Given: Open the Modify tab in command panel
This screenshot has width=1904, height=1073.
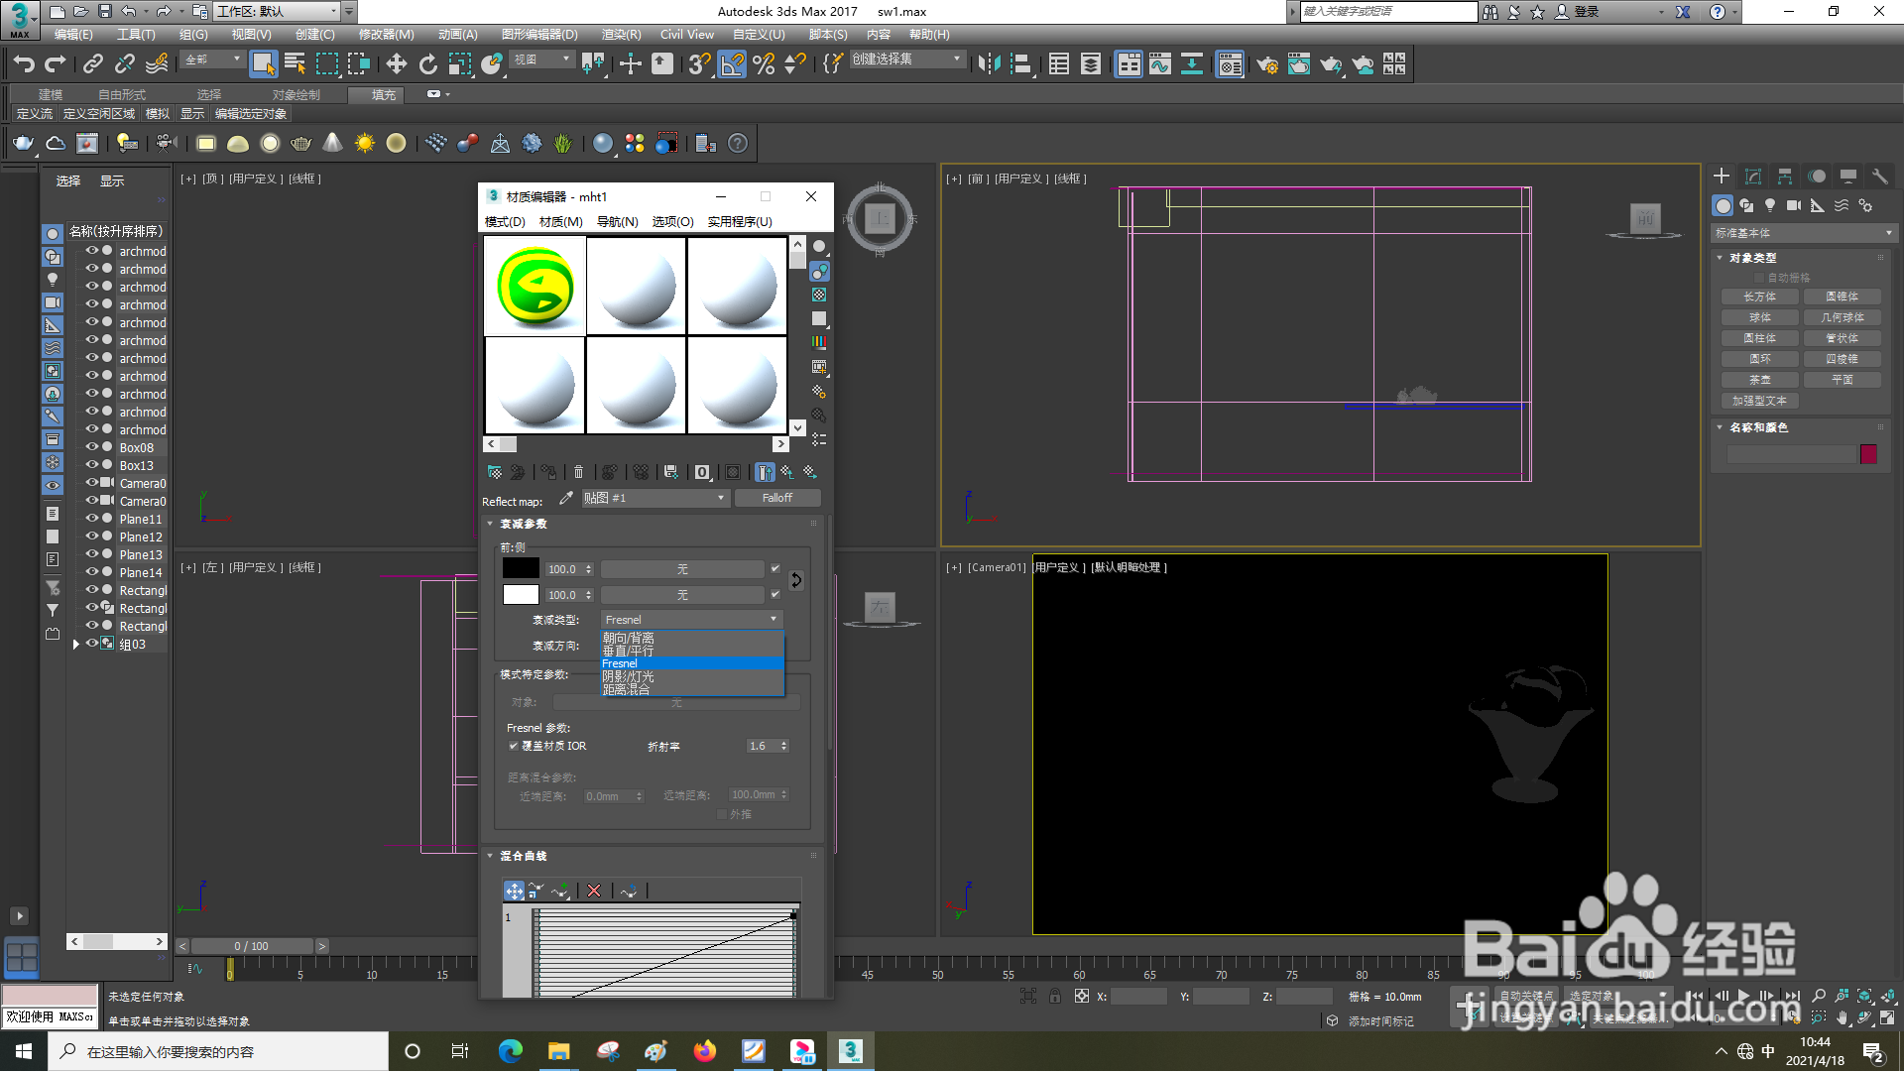Looking at the screenshot, I should [x=1753, y=177].
